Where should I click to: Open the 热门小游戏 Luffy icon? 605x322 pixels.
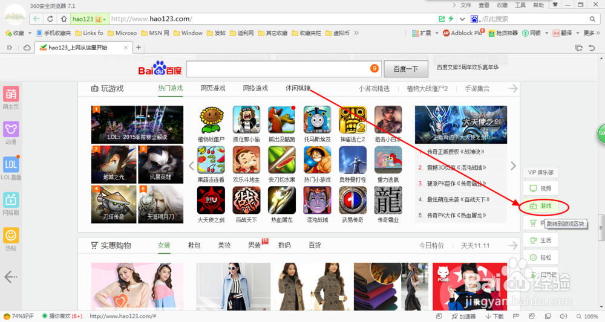(317, 160)
